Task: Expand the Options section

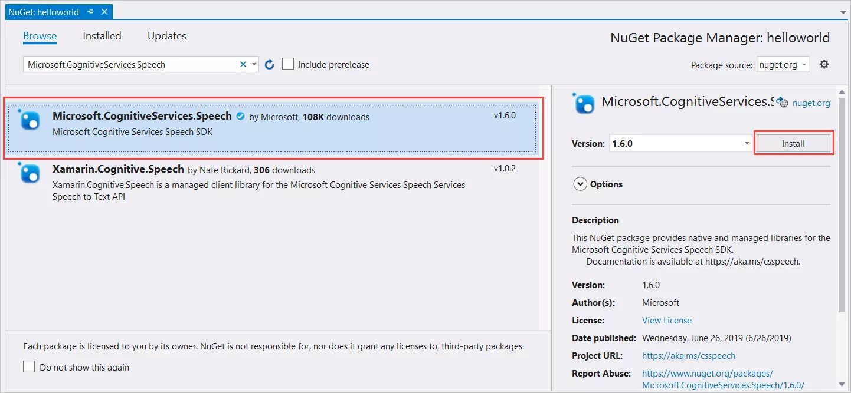Action: click(x=580, y=184)
